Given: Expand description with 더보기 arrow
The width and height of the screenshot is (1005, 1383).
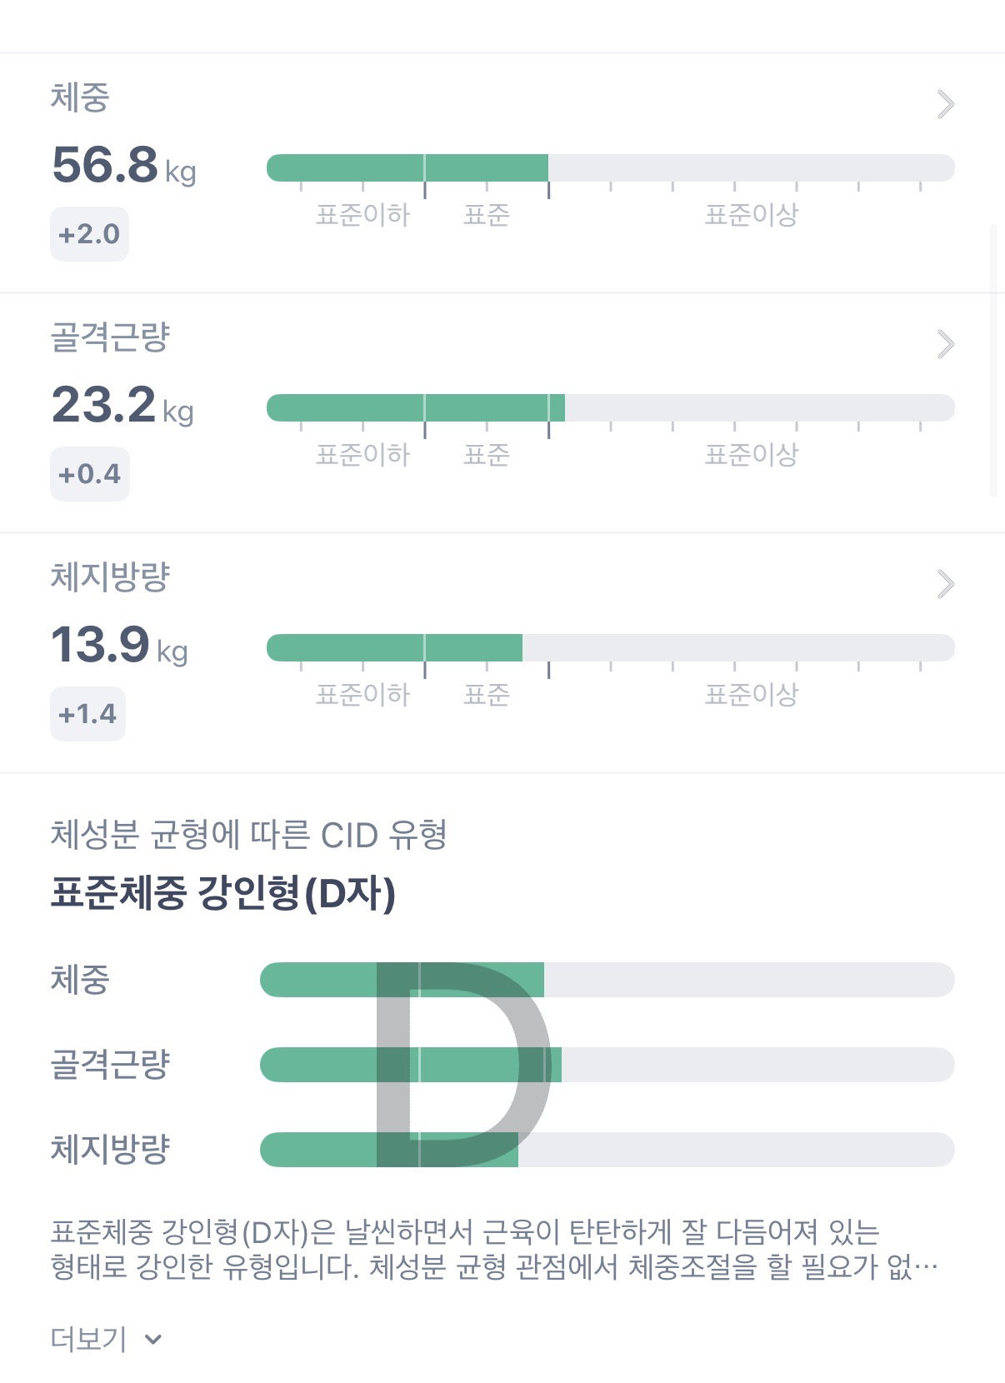Looking at the screenshot, I should [152, 1340].
